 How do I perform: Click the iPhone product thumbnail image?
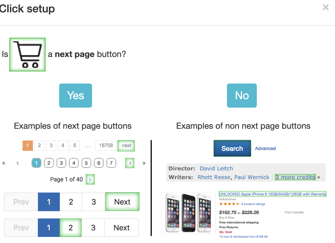[188, 213]
